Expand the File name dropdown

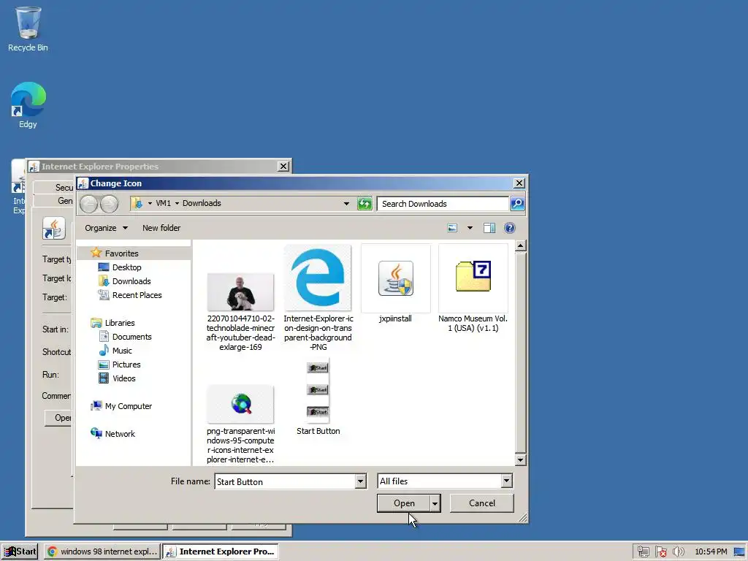click(361, 481)
